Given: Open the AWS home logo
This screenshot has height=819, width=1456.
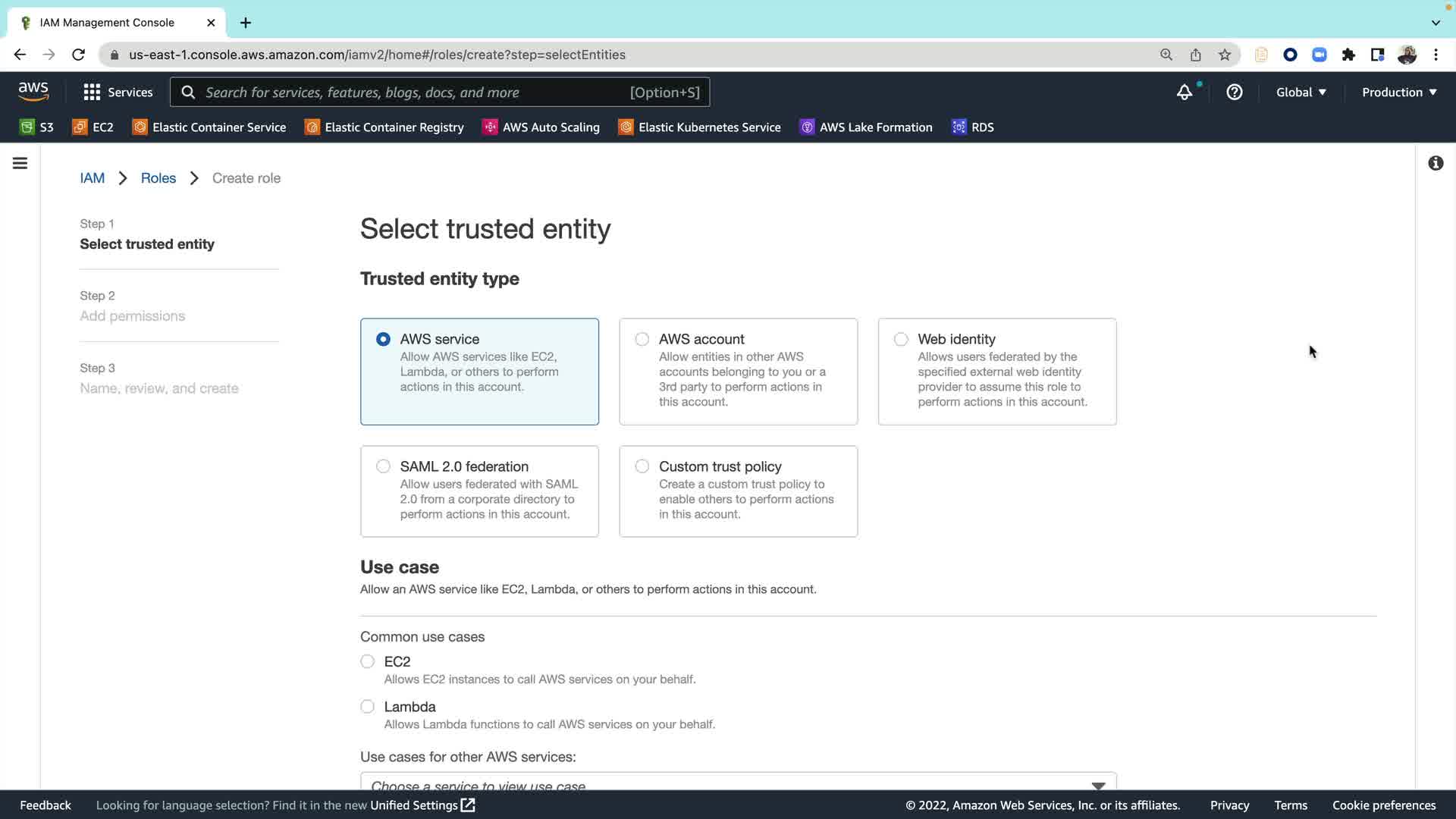Looking at the screenshot, I should 33,92.
